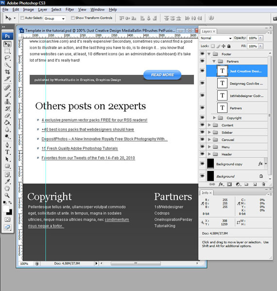
Task: Hide the Sidebar group layer
Action: (202, 132)
